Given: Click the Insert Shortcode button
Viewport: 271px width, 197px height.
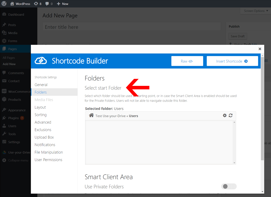Looking at the screenshot, I should [232, 61].
